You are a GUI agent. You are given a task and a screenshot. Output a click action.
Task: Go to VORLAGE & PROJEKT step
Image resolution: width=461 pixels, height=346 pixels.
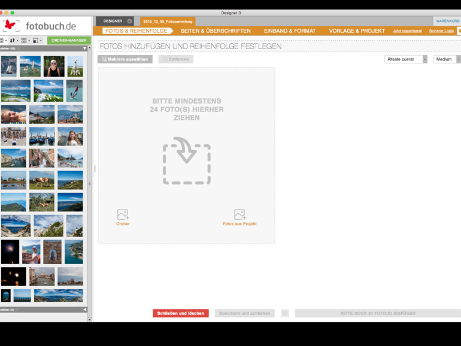pos(357,31)
